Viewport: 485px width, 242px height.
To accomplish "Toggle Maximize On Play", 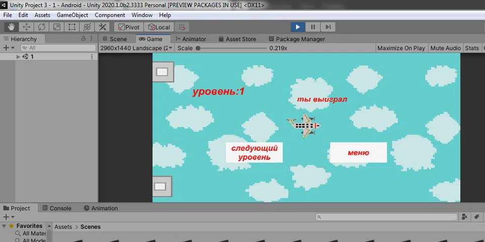I will (x=401, y=48).
